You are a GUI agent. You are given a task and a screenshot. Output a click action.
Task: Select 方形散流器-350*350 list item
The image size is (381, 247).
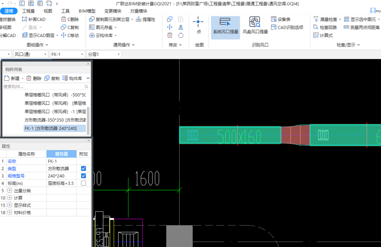pyautogui.click(x=55, y=120)
